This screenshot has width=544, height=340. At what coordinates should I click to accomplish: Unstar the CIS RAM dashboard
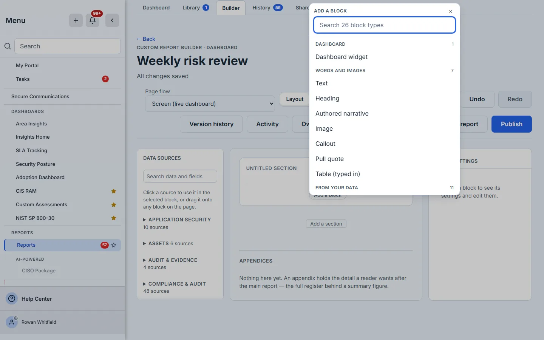[x=114, y=191]
